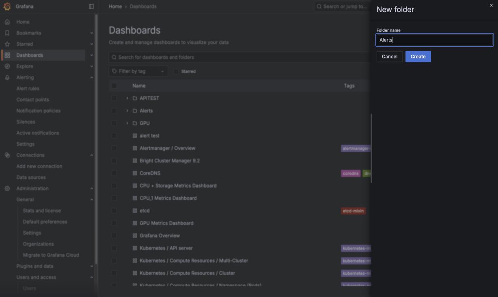This screenshot has height=297, width=498.
Task: Close the New folder drawer
Action: click(x=491, y=5)
